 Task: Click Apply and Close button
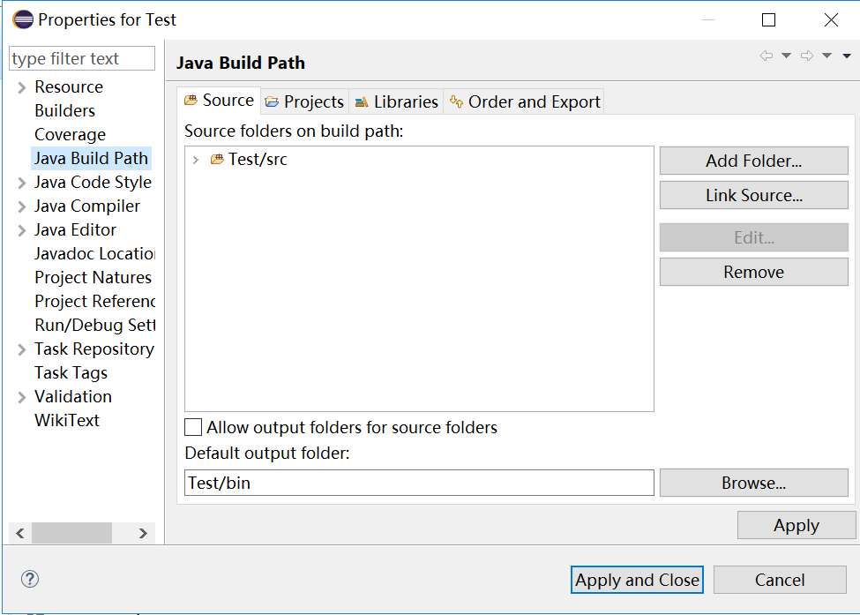[x=637, y=580]
